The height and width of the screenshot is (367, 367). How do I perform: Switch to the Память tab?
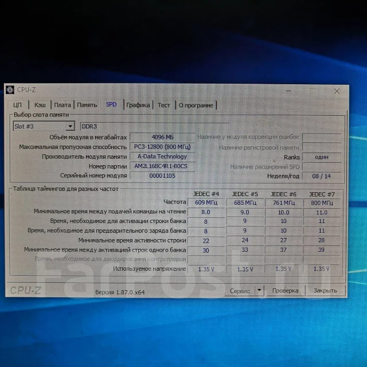click(x=87, y=105)
